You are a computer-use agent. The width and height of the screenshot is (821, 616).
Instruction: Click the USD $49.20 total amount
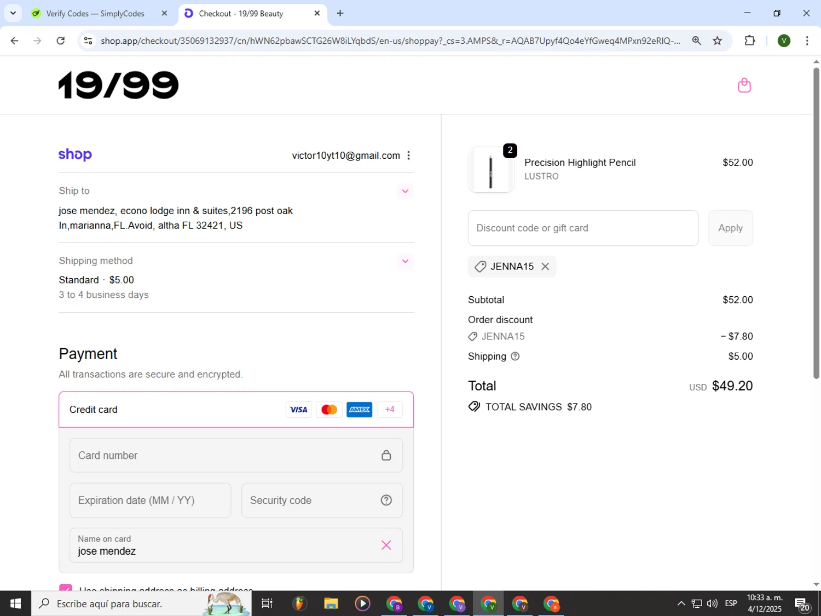pyautogui.click(x=721, y=386)
